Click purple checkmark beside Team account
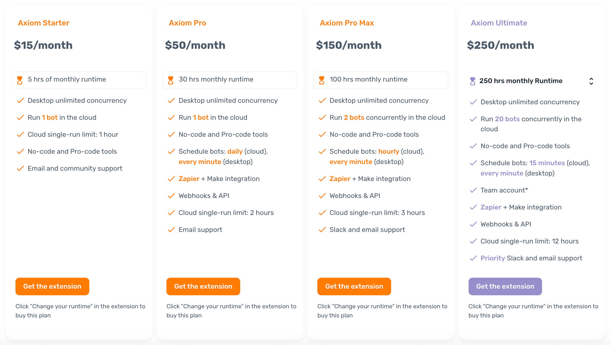611x345 pixels. (473, 190)
